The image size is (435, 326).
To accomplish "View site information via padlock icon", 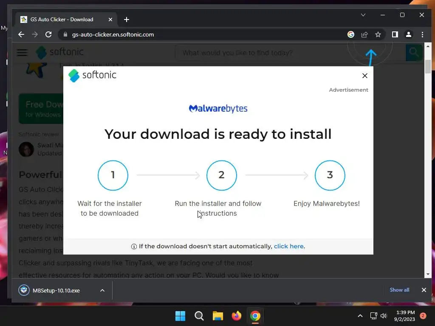I will 65,34.
